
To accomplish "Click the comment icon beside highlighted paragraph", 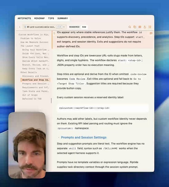I will 151,33.
